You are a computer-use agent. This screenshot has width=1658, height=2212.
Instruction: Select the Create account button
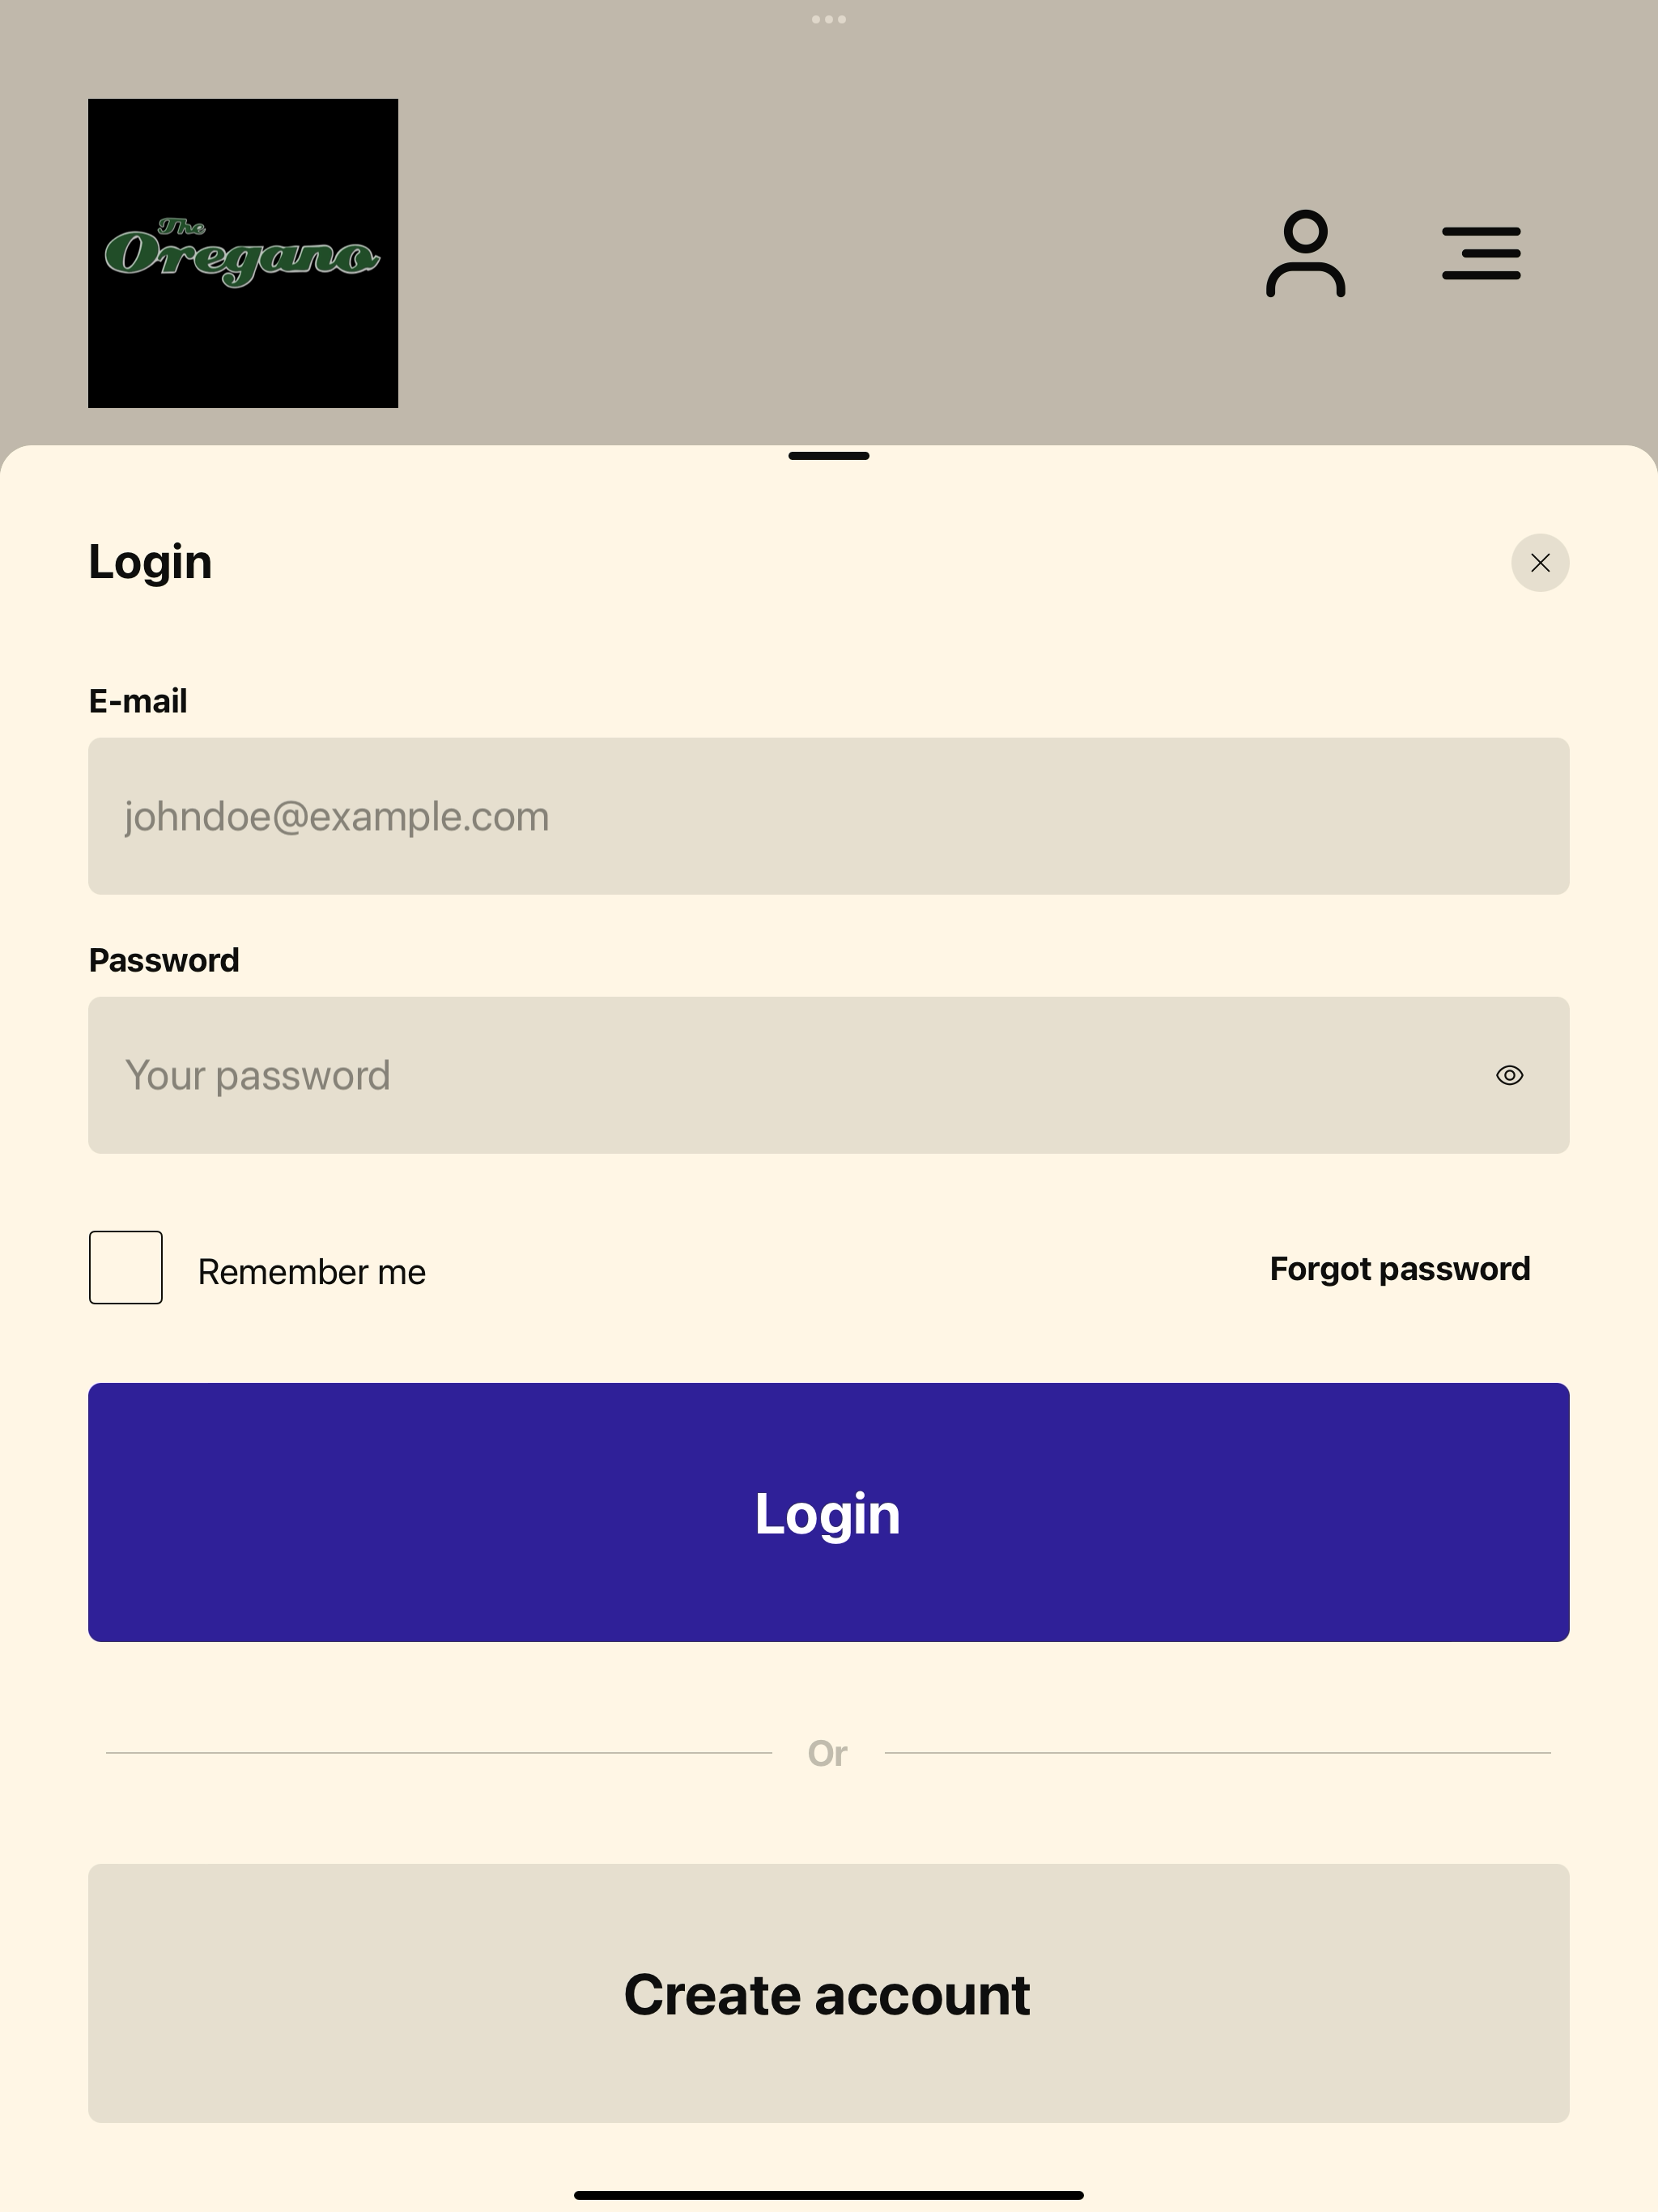829,1993
